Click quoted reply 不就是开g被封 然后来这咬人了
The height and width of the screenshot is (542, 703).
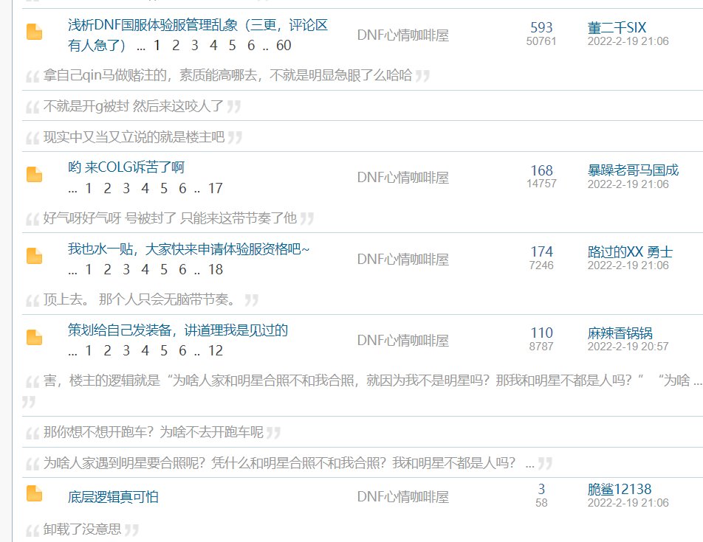point(133,106)
